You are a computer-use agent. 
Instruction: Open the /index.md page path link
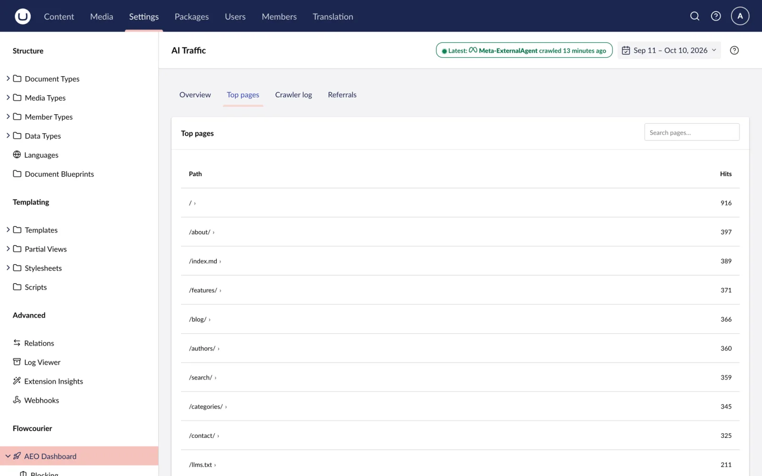pos(205,261)
